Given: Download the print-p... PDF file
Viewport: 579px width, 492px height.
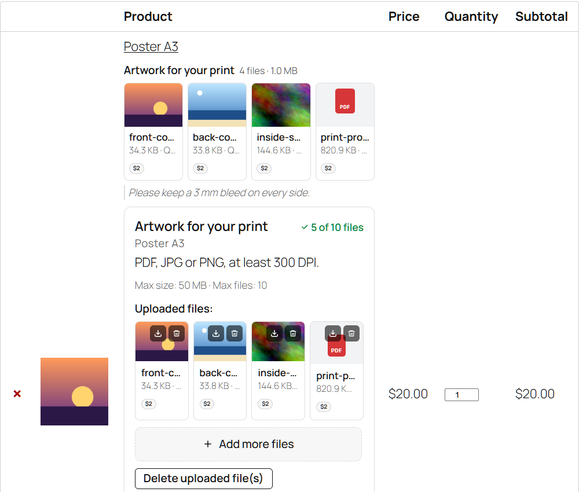Looking at the screenshot, I should [333, 333].
